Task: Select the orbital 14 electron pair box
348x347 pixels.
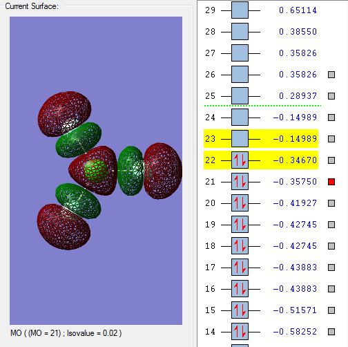Action: (x=240, y=332)
